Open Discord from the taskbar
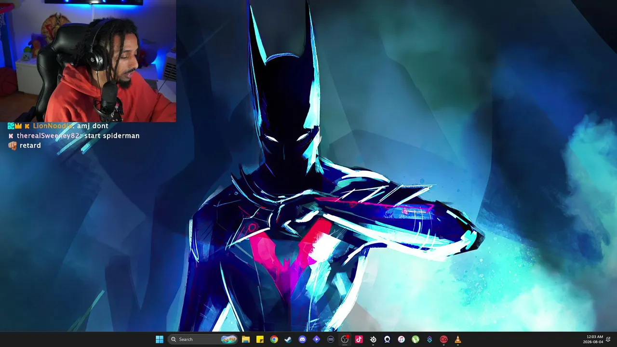The width and height of the screenshot is (617, 347). [x=302, y=339]
